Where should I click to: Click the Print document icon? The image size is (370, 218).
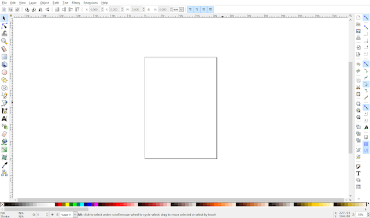coord(358,37)
